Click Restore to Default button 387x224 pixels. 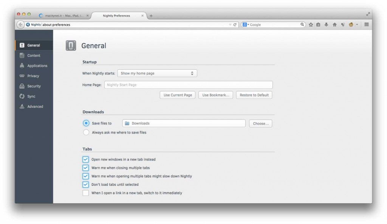pyautogui.click(x=254, y=95)
